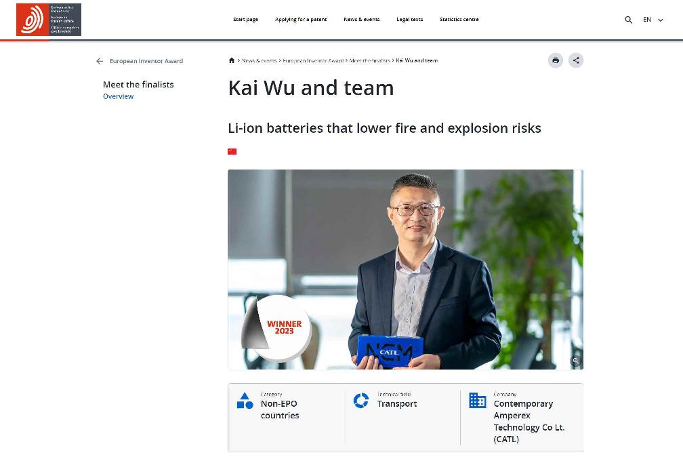Click the print page icon
683x457 pixels.
coord(556,60)
